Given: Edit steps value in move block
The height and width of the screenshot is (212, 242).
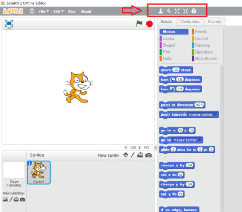Looking at the screenshot, I should (x=176, y=70).
